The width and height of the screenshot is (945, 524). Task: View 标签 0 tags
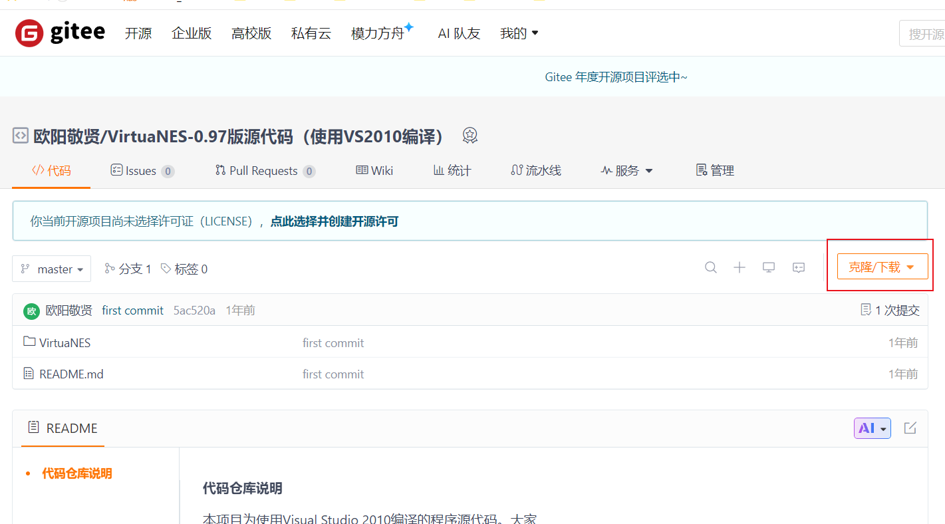184,269
